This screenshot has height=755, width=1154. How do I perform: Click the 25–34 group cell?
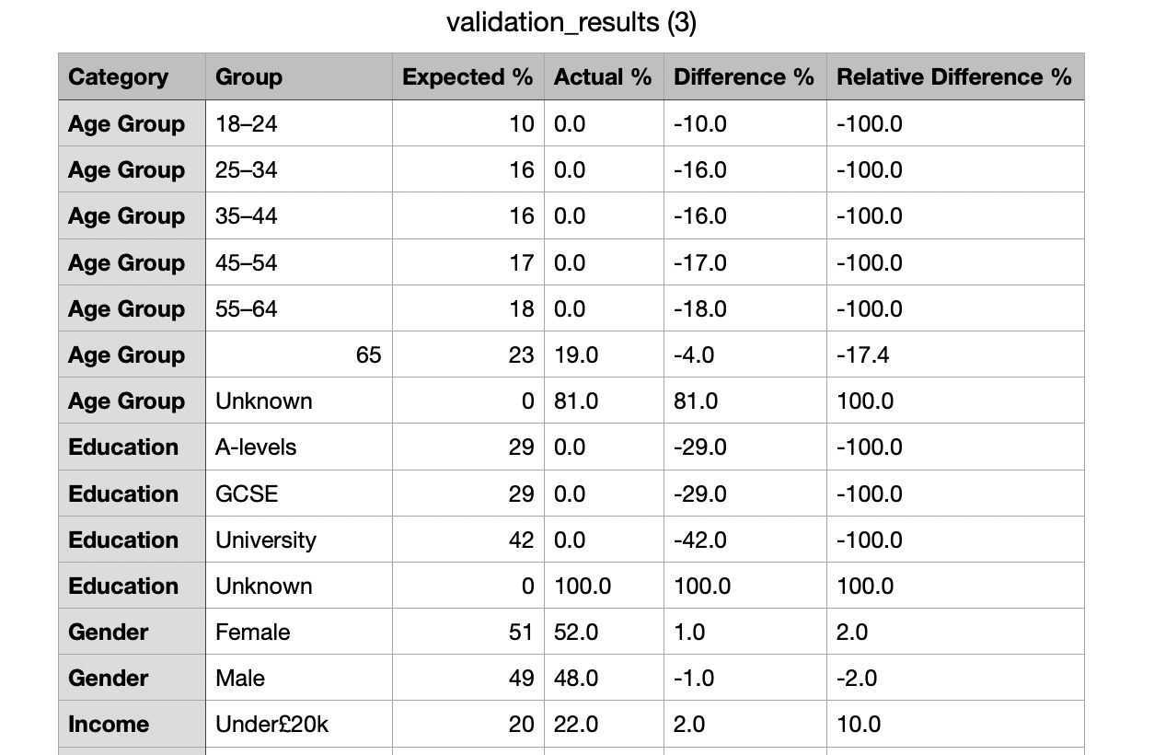coord(247,170)
